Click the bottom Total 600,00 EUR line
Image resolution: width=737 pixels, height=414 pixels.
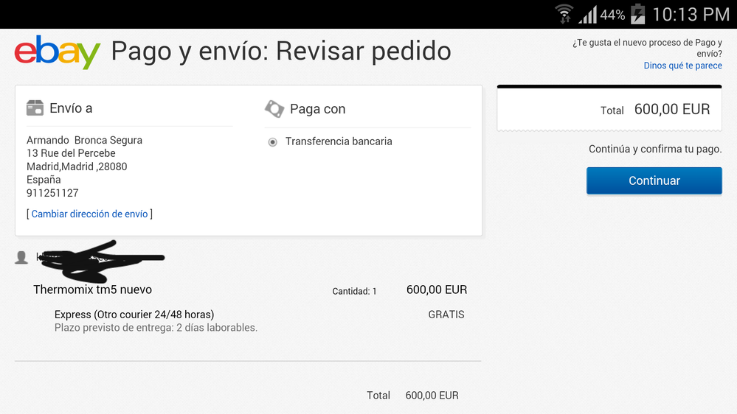click(x=412, y=396)
